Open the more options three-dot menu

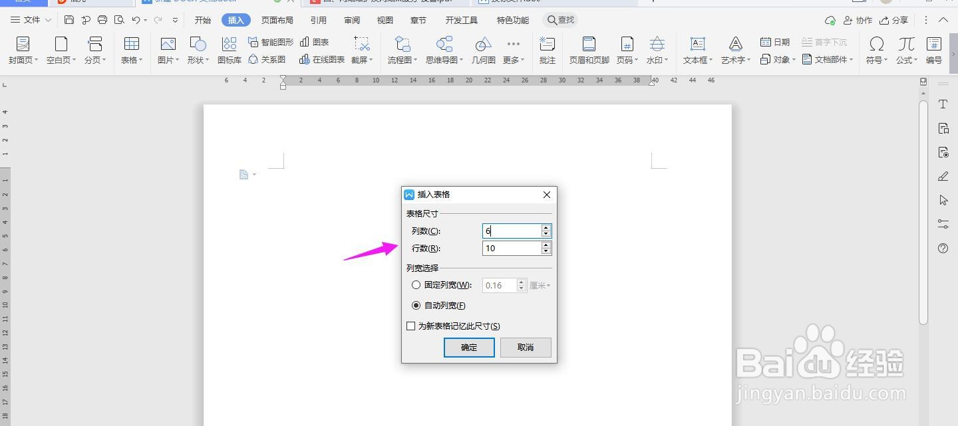pyautogui.click(x=926, y=20)
